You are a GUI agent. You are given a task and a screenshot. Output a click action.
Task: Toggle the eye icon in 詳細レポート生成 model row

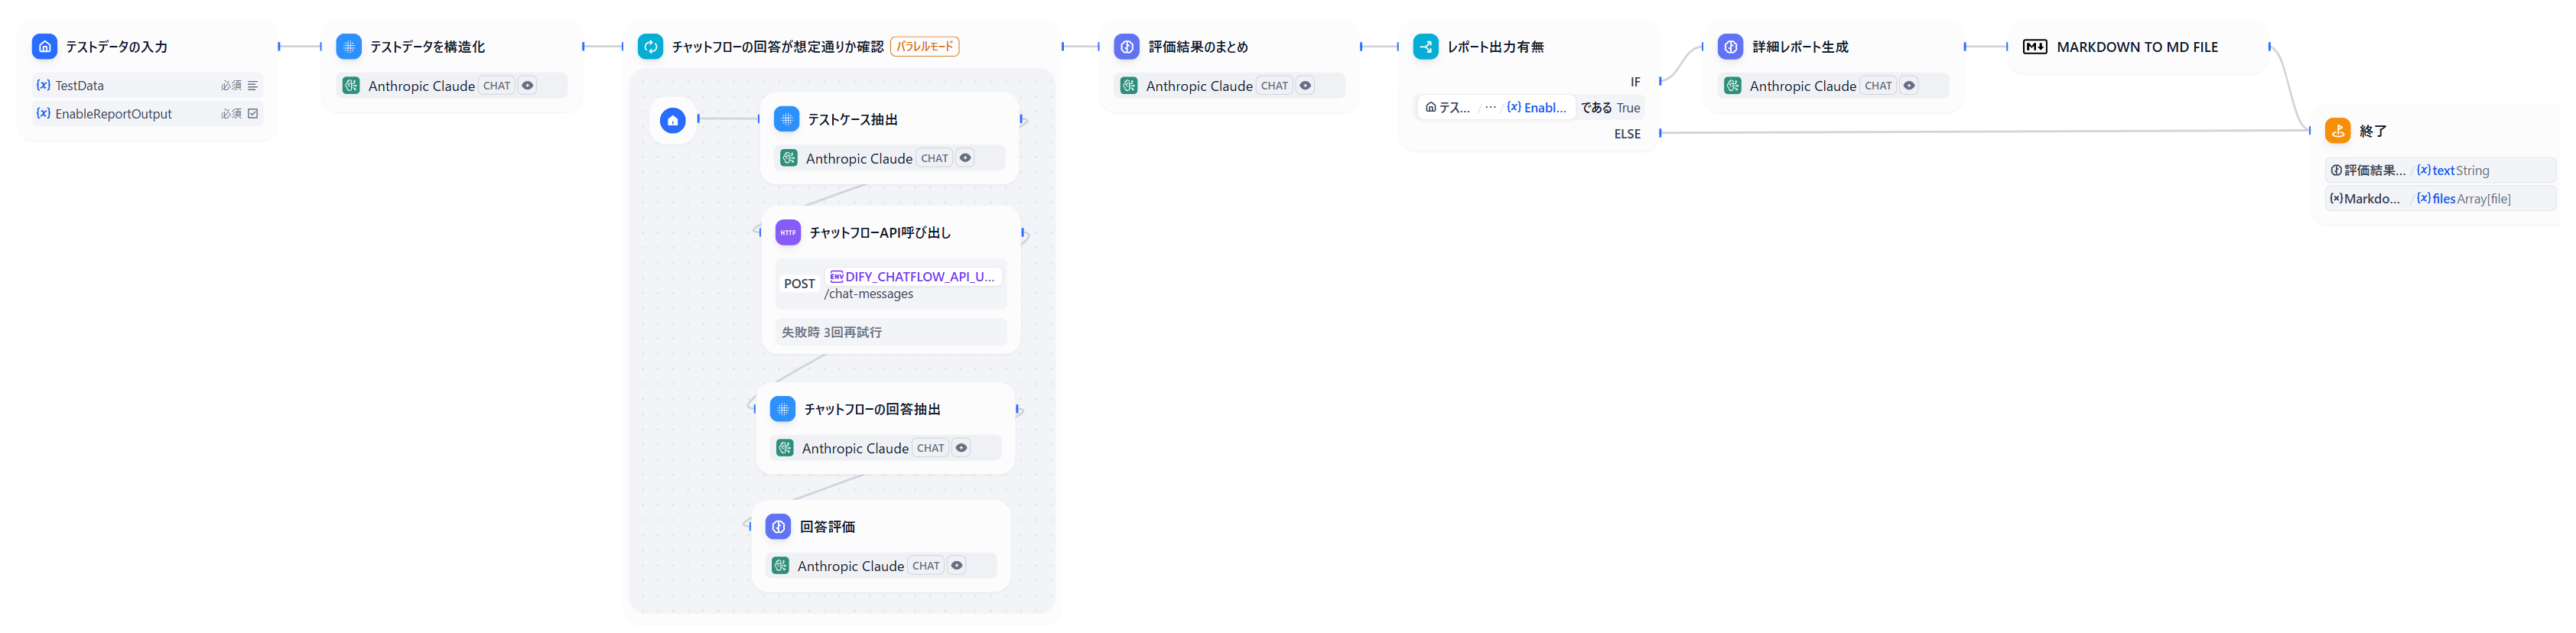[x=1910, y=86]
